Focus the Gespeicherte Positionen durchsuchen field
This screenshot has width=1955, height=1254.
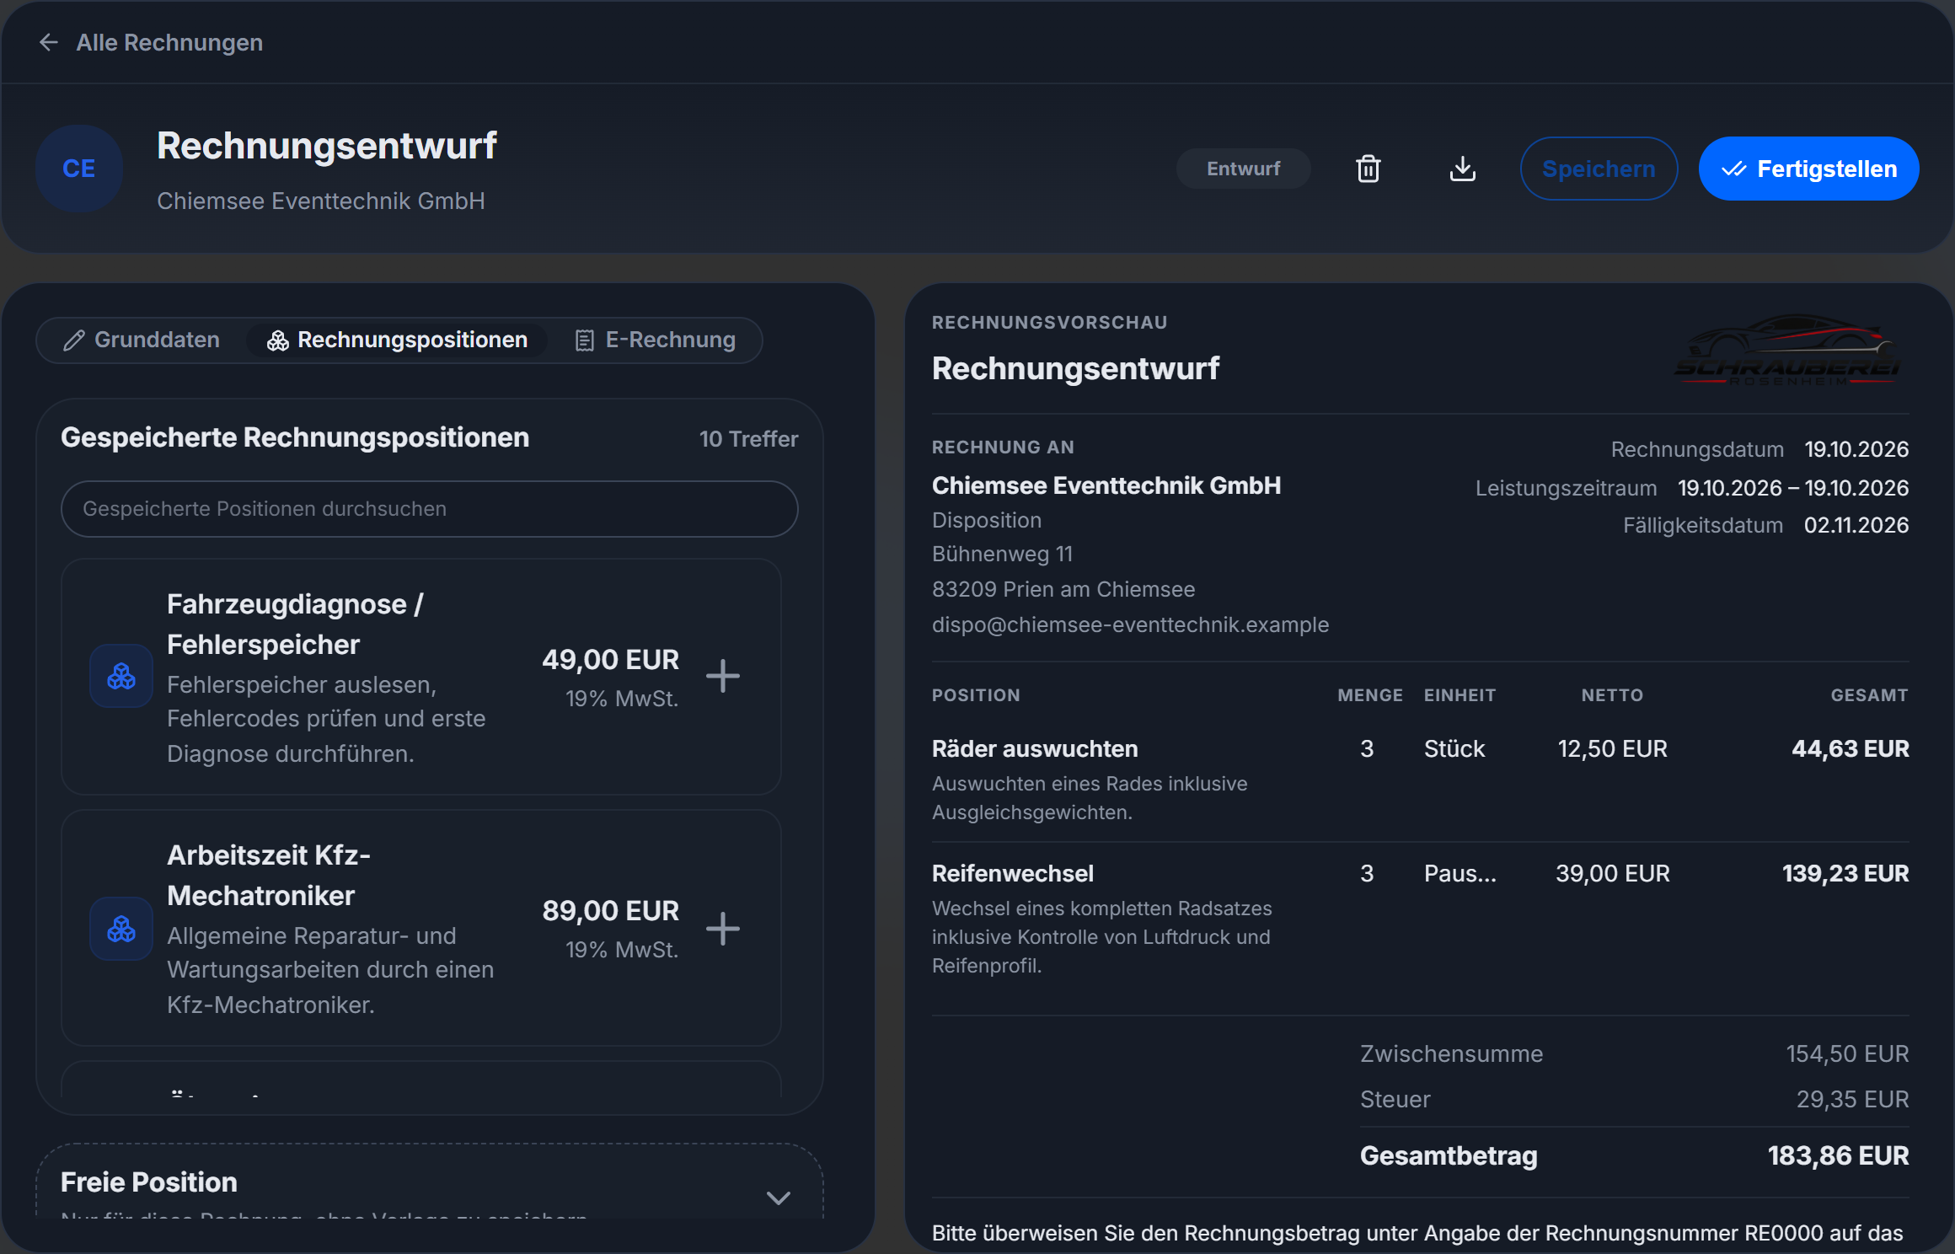tap(430, 509)
